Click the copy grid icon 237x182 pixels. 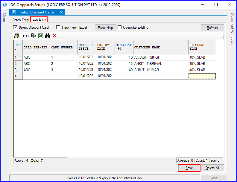(x=34, y=36)
